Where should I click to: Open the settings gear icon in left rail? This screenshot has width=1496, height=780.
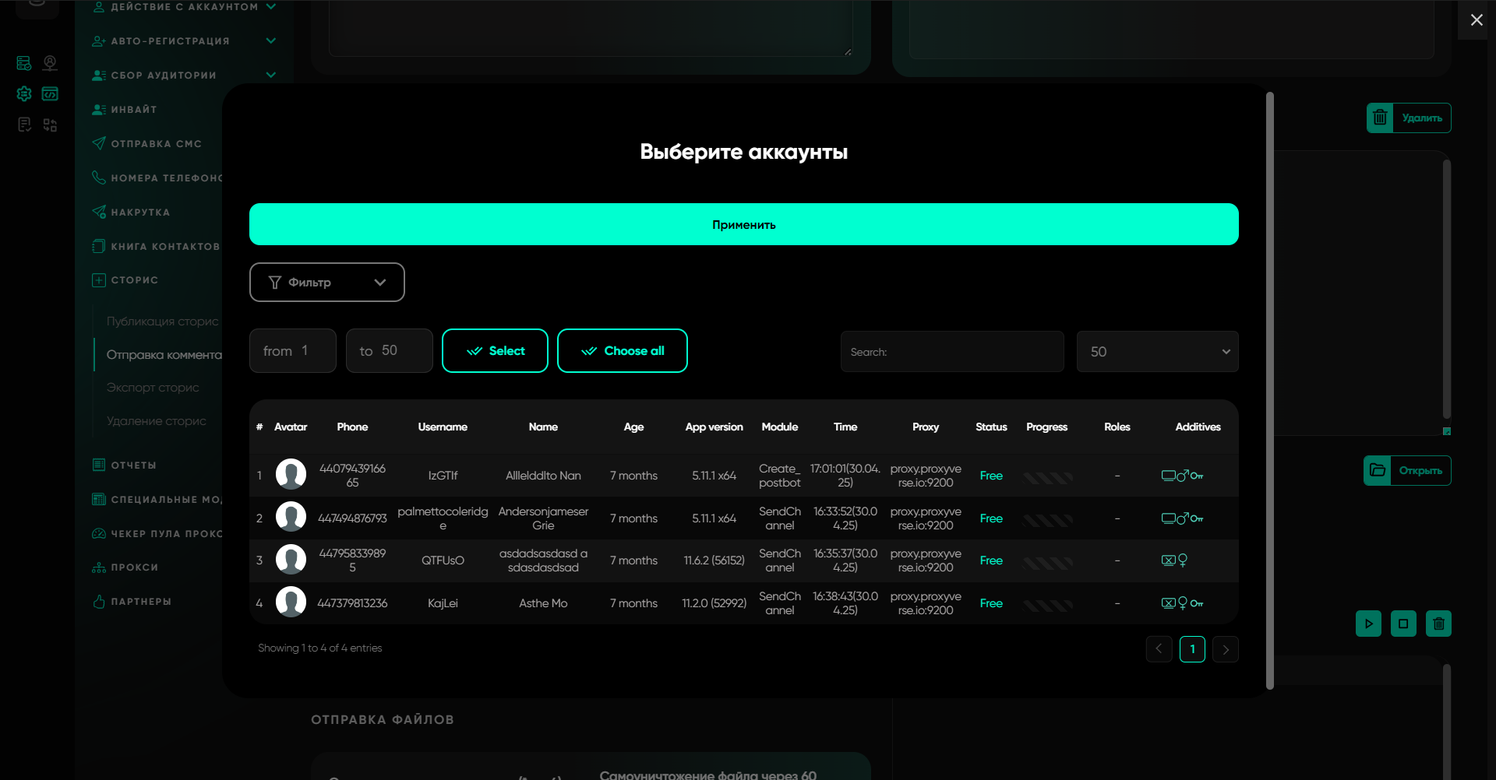(x=24, y=93)
